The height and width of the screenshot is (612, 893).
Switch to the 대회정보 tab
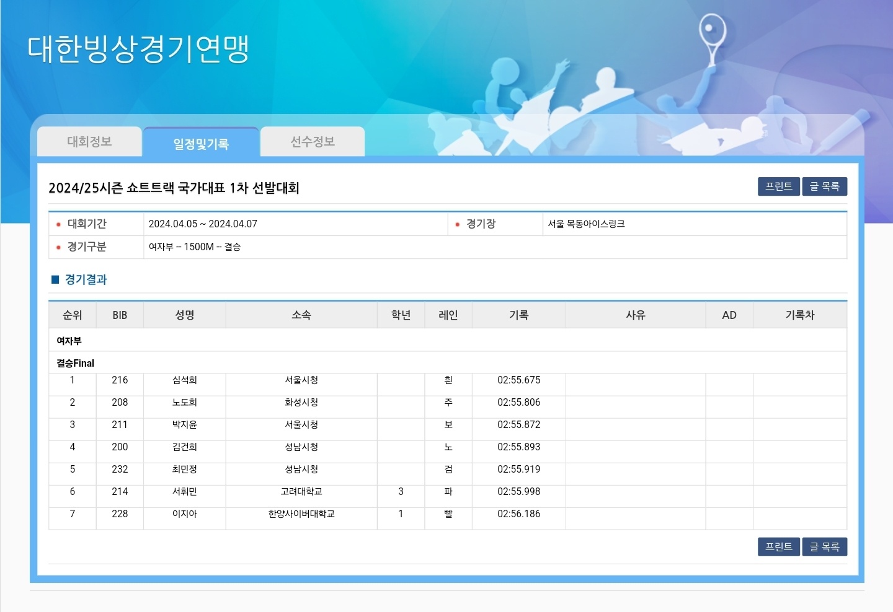pyautogui.click(x=89, y=142)
